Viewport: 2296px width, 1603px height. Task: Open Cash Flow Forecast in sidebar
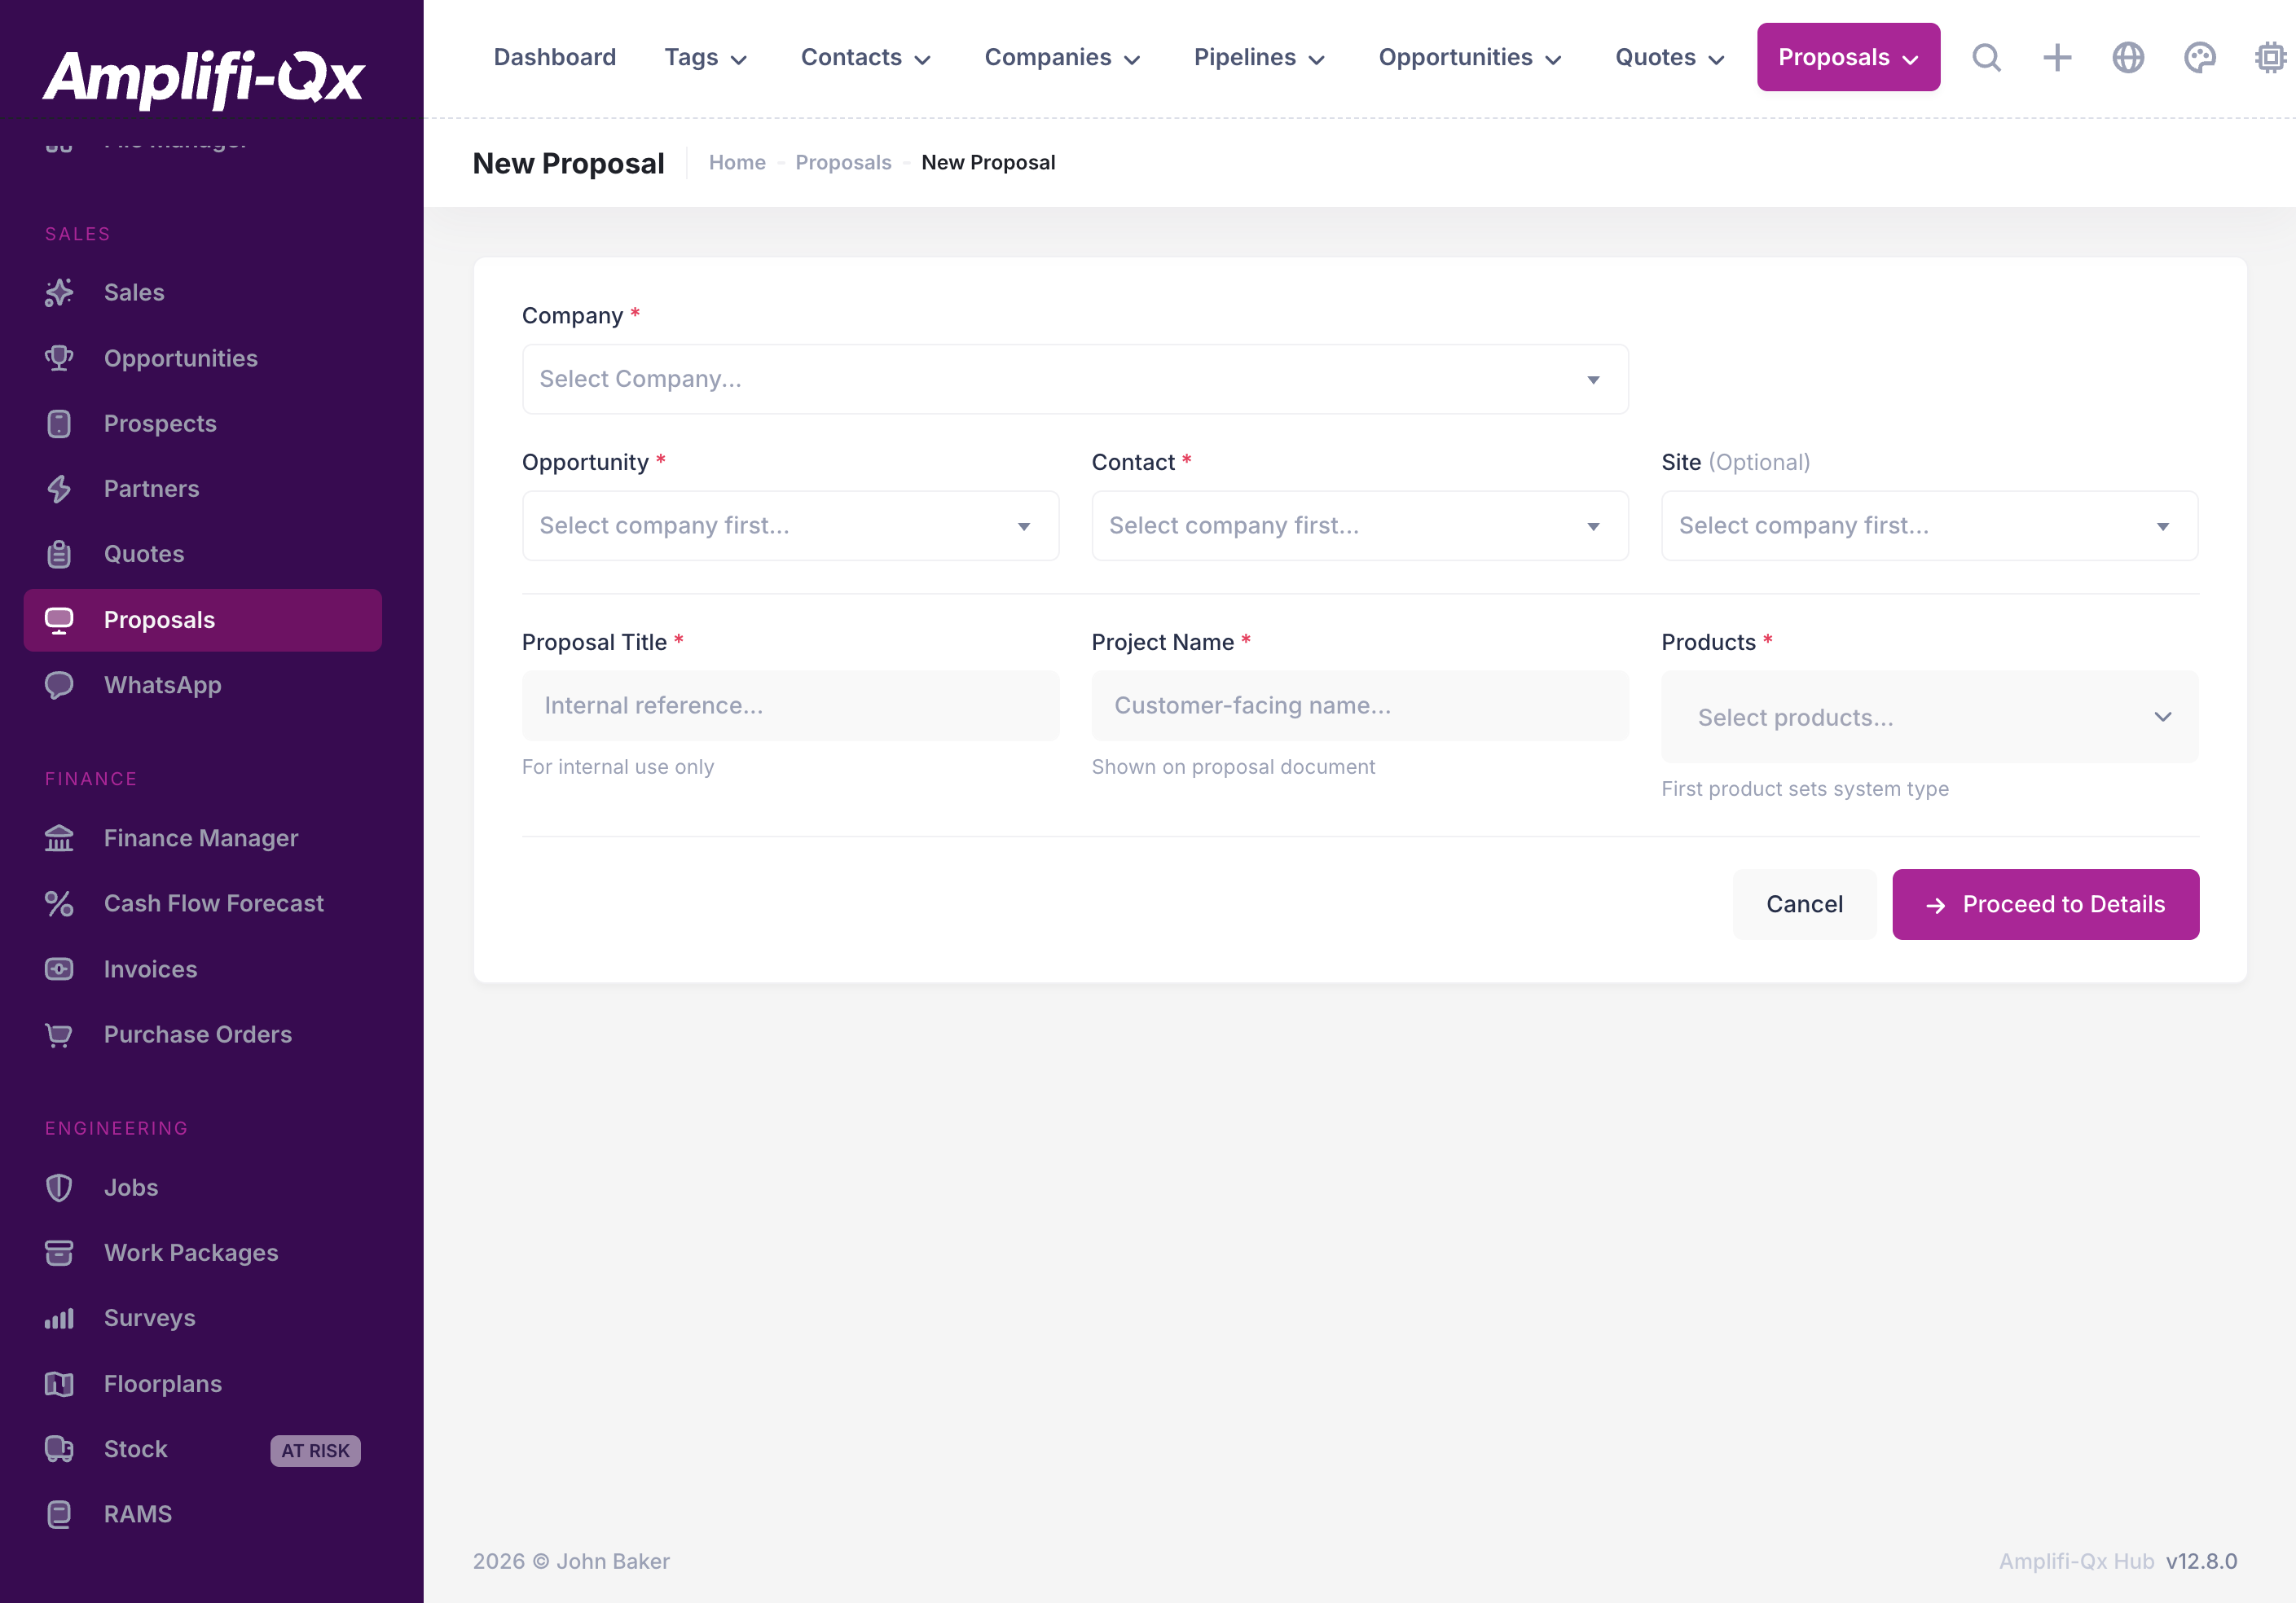[x=213, y=903]
